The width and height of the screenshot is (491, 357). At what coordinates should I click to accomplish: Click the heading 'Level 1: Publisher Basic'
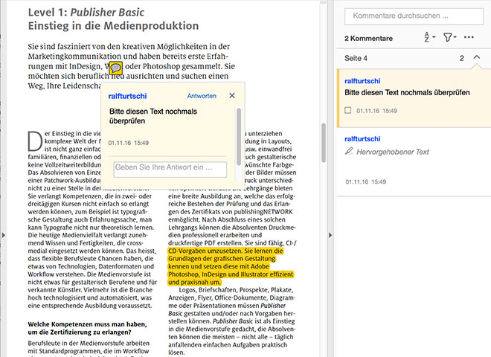86,12
